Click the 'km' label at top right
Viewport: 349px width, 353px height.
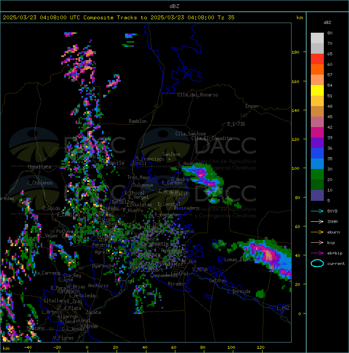coord(300,18)
